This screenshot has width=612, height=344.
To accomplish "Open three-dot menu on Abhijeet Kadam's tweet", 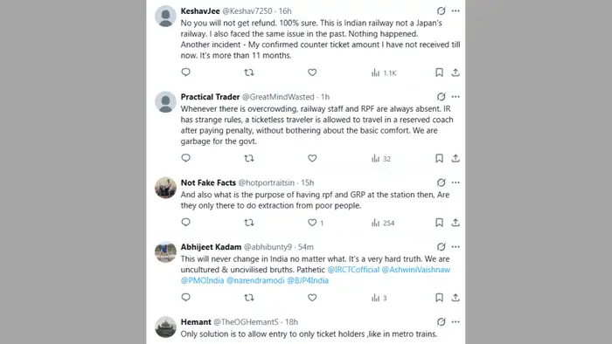I will (x=456, y=246).
